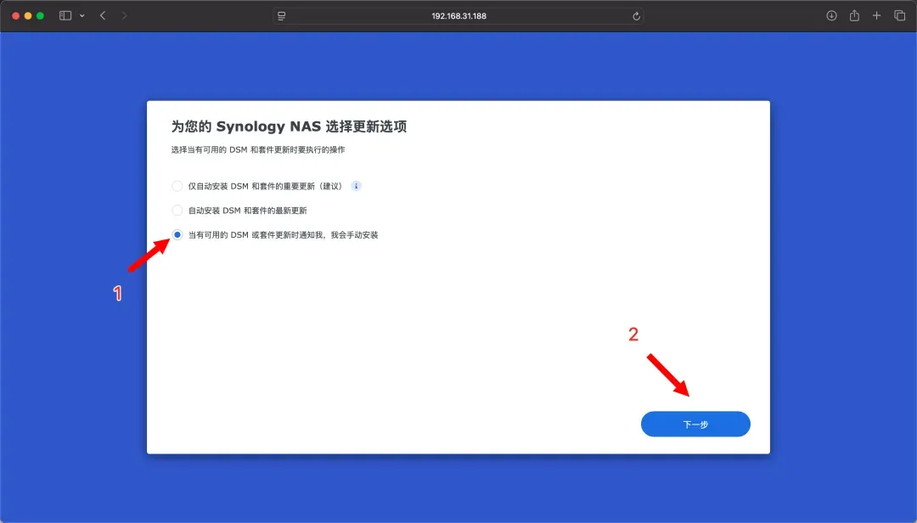Open the sidebar dropdown chevron
This screenshot has height=523, width=917.
[82, 16]
